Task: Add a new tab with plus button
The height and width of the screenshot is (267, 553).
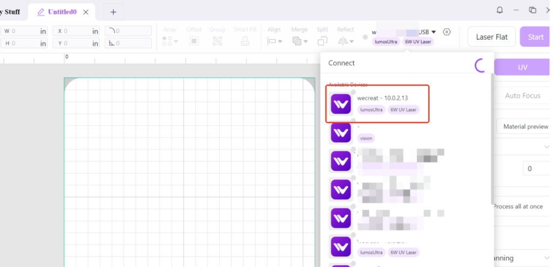Action: pyautogui.click(x=113, y=12)
